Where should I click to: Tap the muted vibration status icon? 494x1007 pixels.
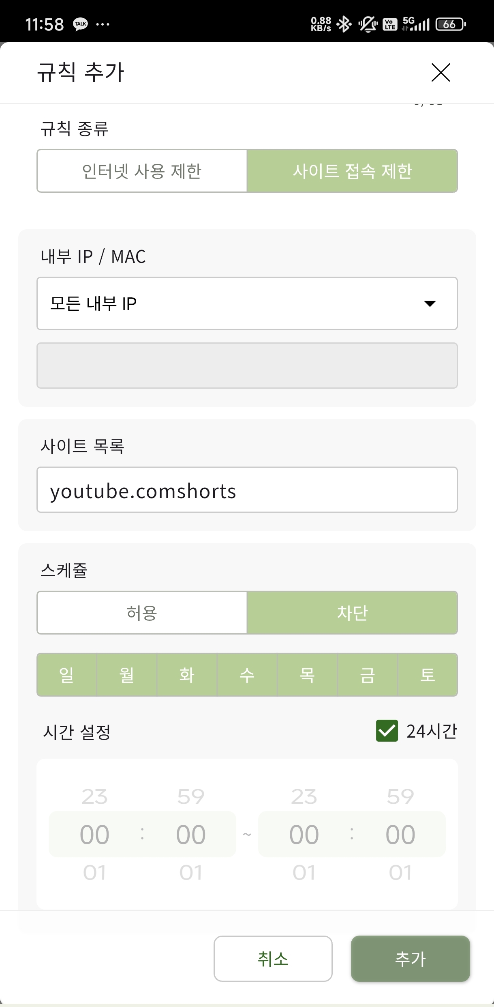[x=368, y=24]
